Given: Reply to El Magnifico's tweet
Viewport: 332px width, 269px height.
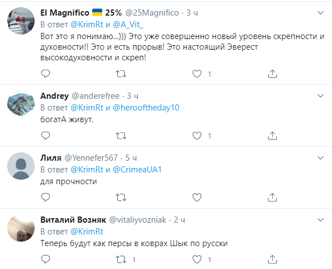Looking at the screenshot, I should [45, 74].
